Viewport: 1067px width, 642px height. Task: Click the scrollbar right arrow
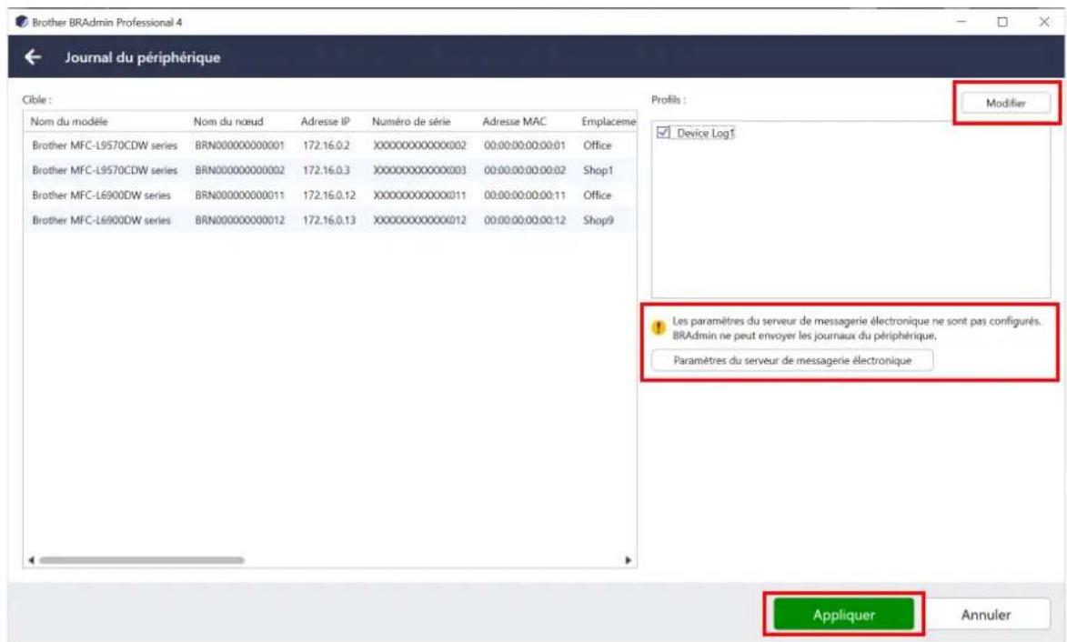[628, 560]
